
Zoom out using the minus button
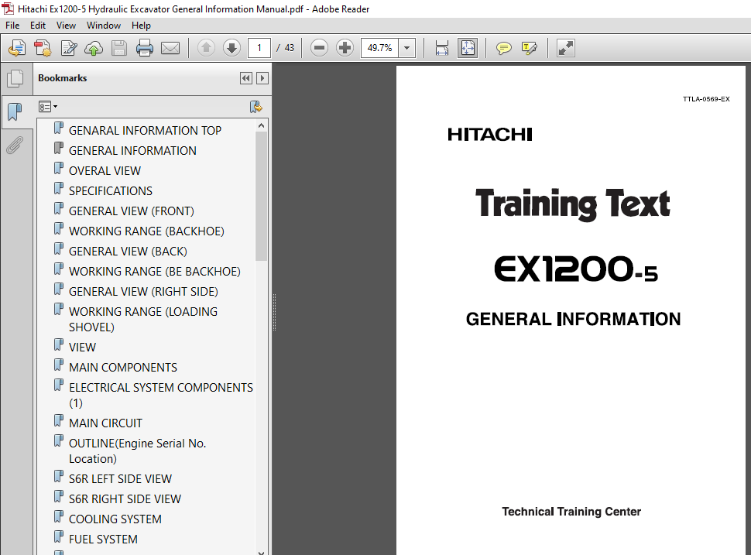coord(319,48)
